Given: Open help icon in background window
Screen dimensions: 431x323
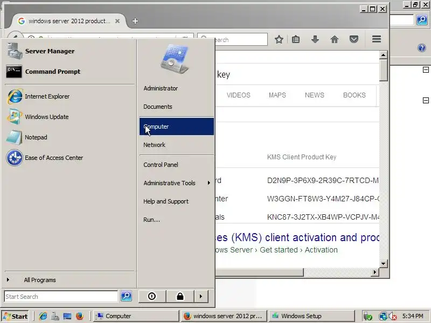Looking at the screenshot, I should 422,48.
